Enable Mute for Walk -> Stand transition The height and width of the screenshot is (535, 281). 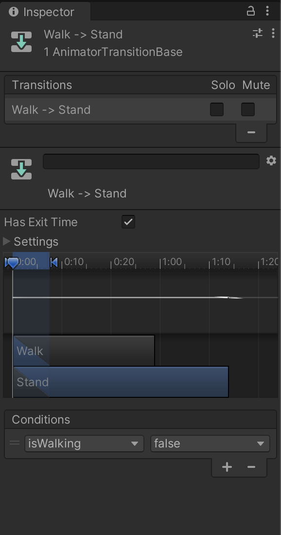(x=248, y=109)
